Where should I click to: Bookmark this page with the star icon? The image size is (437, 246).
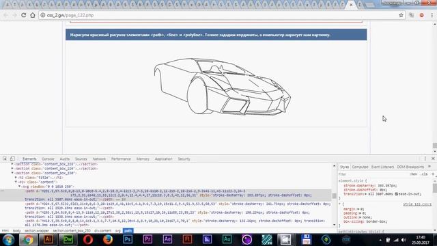401,15
